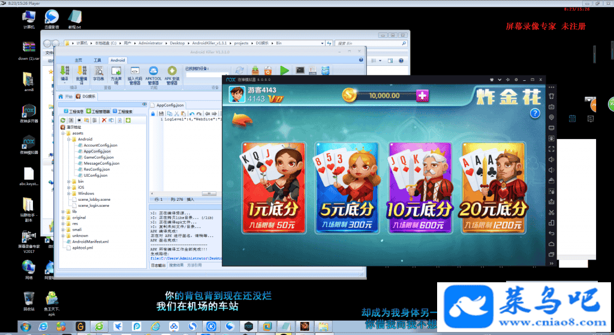Enter the 10元底分 room card
Viewport: 614px width, 335px height.
click(x=420, y=188)
